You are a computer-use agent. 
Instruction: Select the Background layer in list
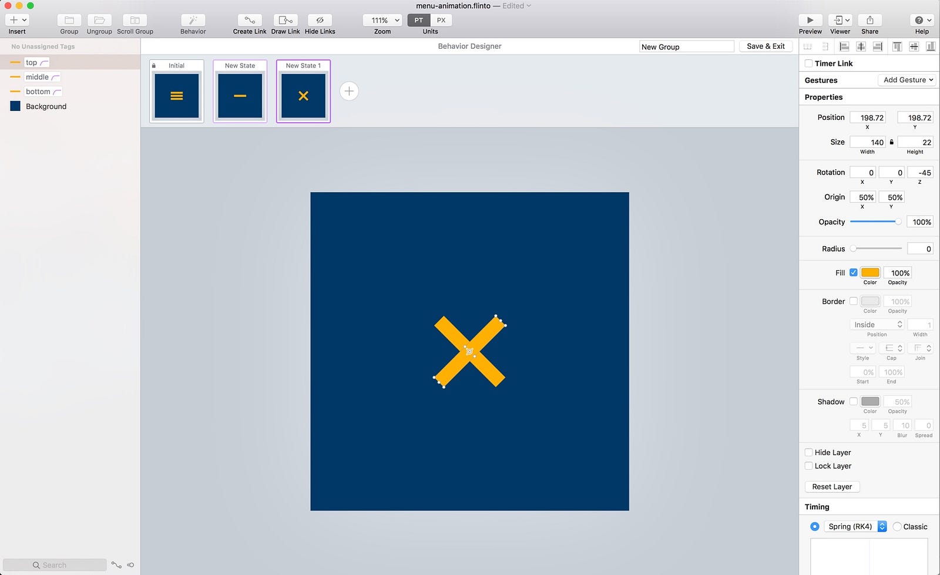pyautogui.click(x=70, y=106)
